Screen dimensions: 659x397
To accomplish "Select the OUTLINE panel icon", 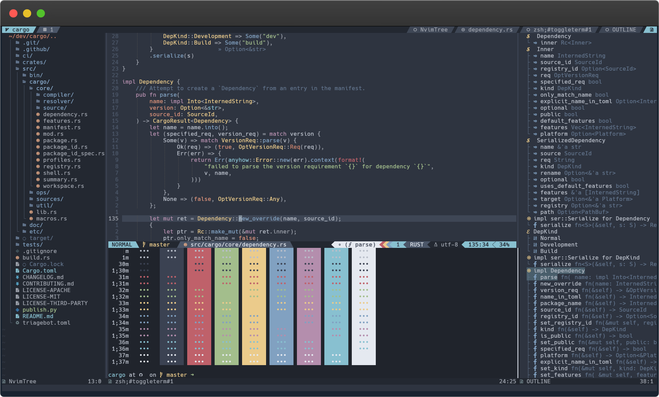I will click(x=651, y=29).
